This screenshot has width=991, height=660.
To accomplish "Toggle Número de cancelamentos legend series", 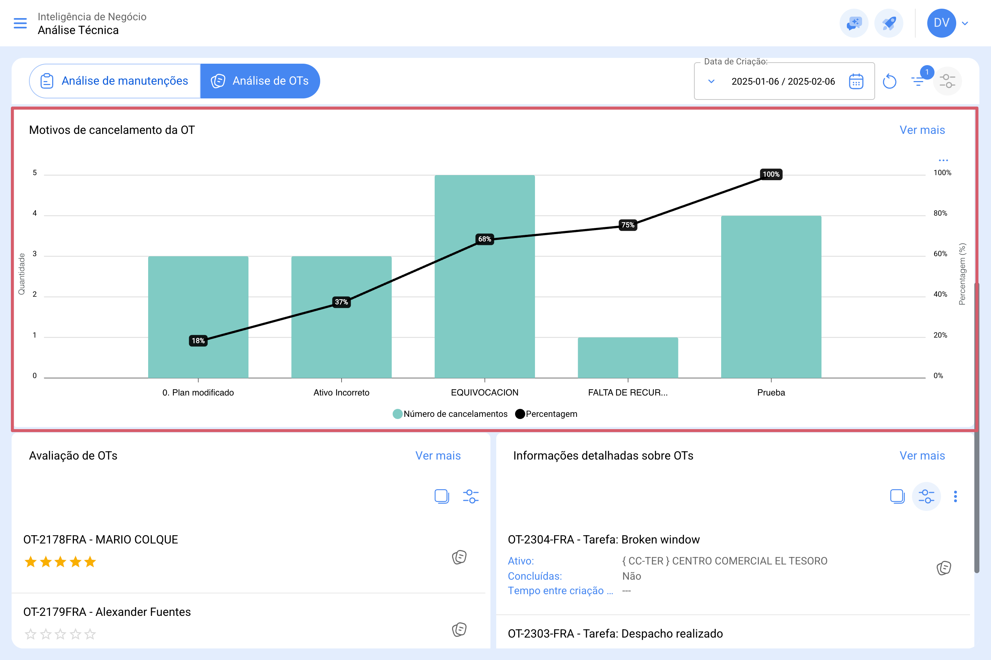I will pyautogui.click(x=450, y=414).
